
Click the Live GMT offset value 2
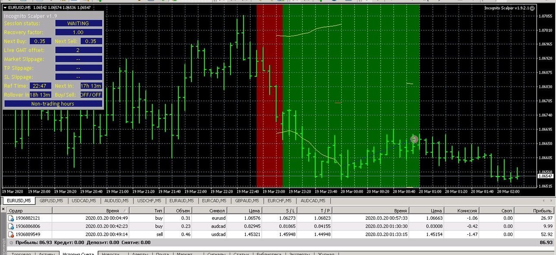click(x=79, y=50)
